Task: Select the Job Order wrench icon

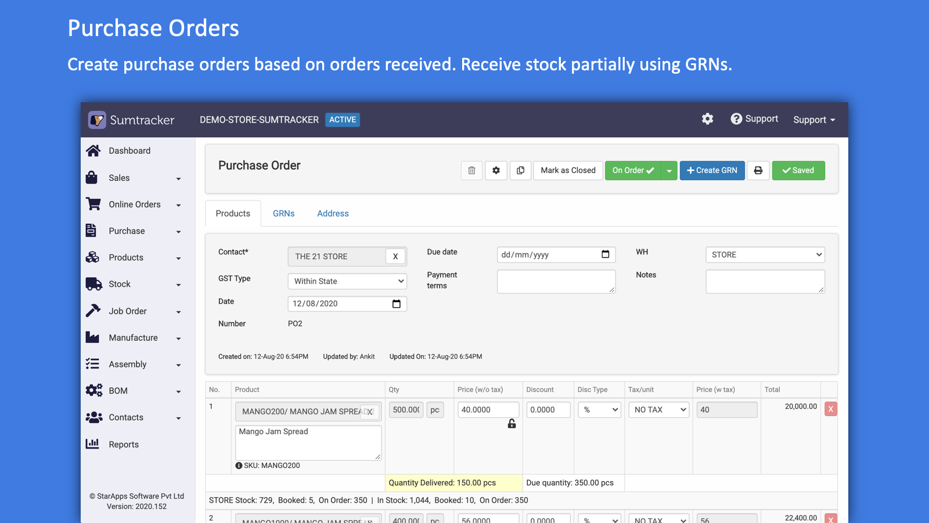Action: 93,310
